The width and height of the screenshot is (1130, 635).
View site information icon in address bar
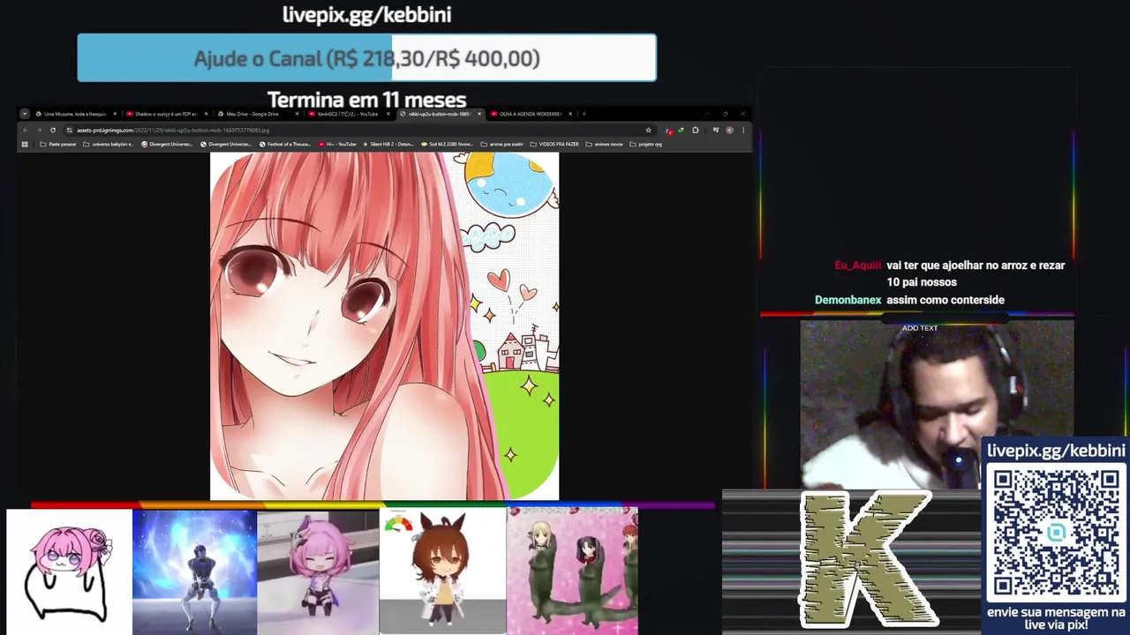[x=69, y=130]
